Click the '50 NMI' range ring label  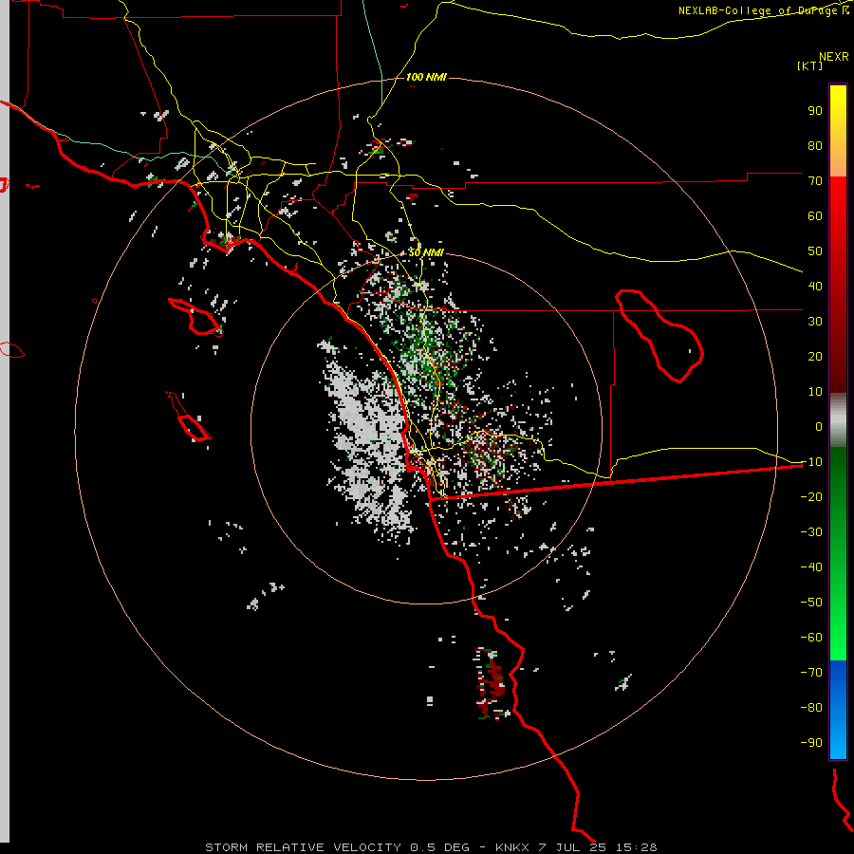[426, 252]
